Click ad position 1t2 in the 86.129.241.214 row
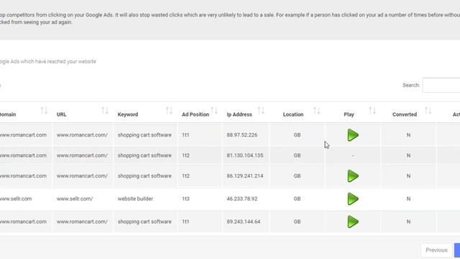 (185, 176)
